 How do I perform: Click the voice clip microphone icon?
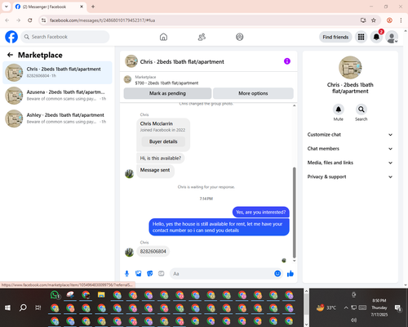point(126,274)
